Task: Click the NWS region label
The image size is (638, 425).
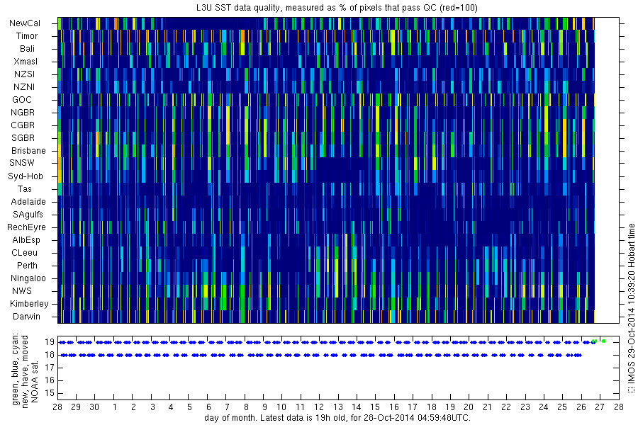Action: pos(21,291)
